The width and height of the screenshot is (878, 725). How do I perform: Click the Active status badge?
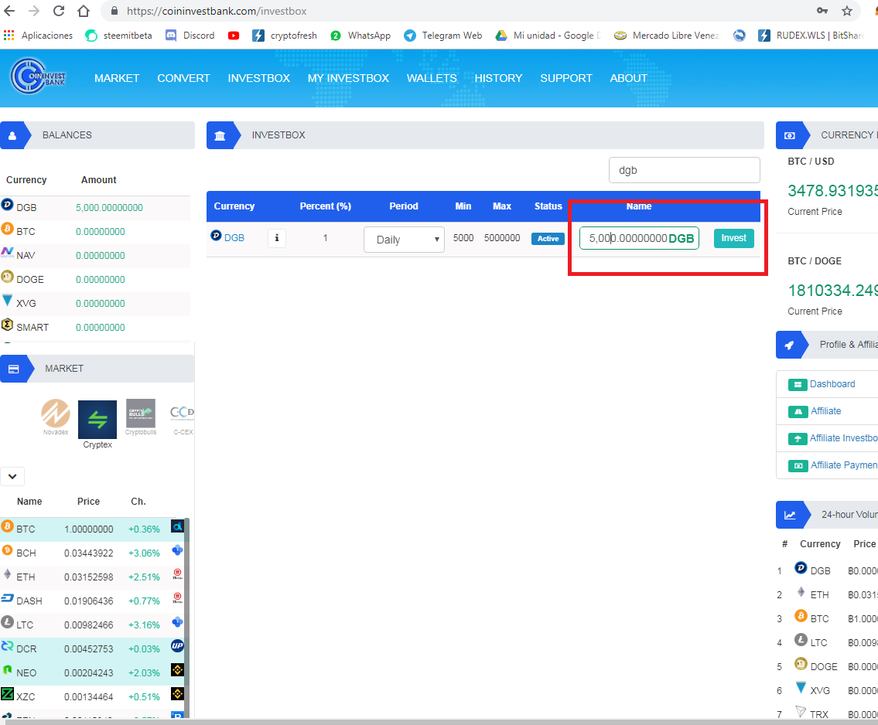tap(548, 239)
